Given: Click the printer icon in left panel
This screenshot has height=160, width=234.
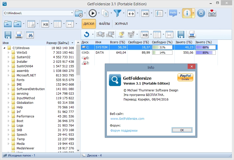Looking at the screenshot, I should (19, 35).
